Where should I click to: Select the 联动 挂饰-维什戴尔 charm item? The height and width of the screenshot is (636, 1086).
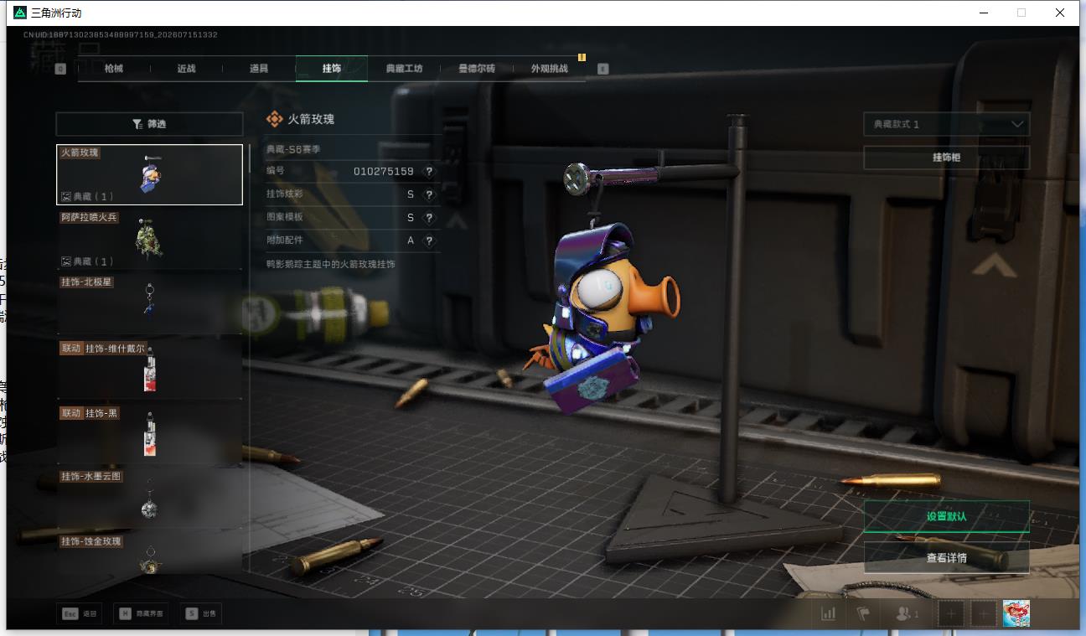[149, 369]
